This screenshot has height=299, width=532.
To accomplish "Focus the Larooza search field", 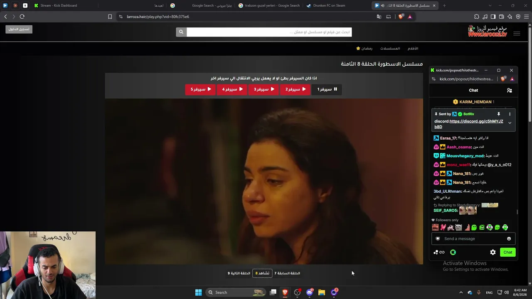I will click(269, 32).
